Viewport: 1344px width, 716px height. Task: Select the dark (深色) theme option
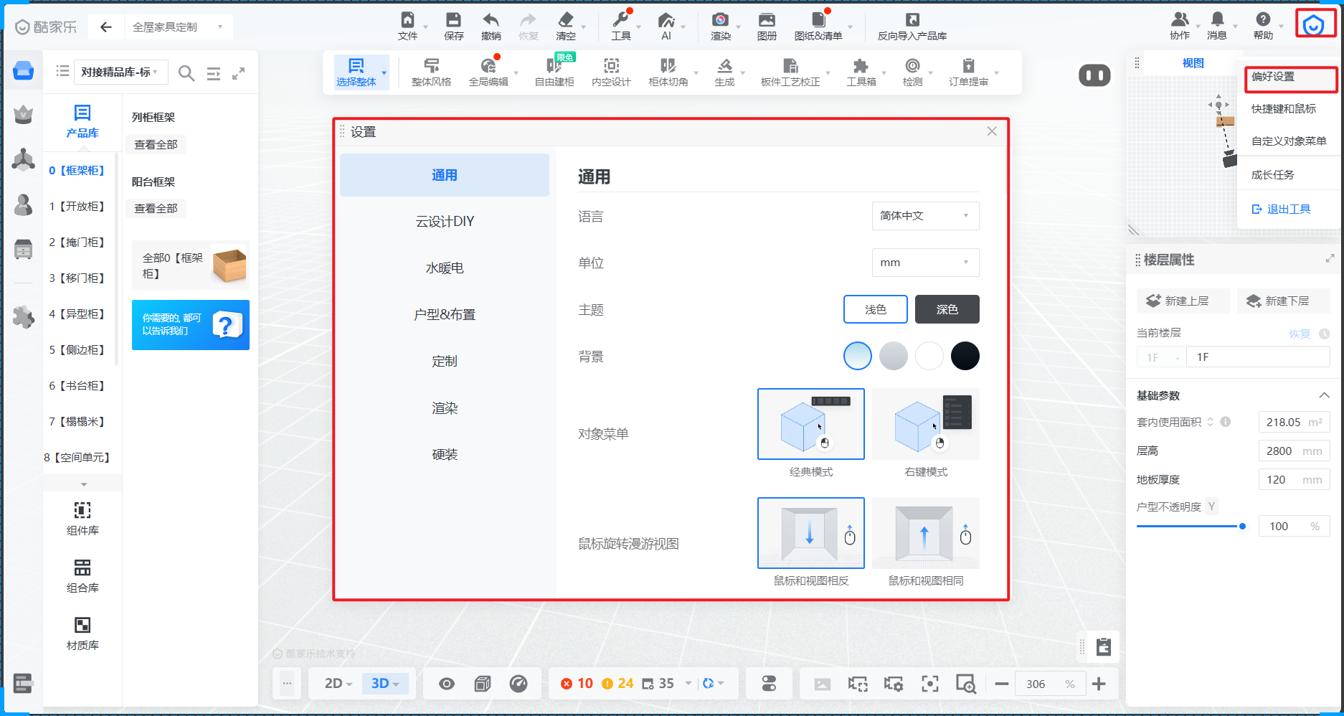click(947, 309)
